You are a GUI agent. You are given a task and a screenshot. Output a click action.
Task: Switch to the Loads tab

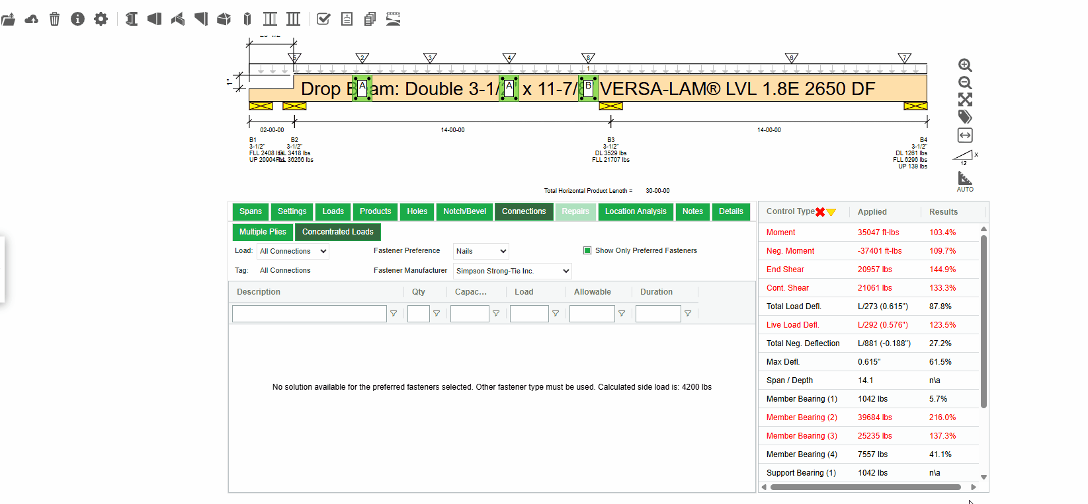pyautogui.click(x=333, y=211)
